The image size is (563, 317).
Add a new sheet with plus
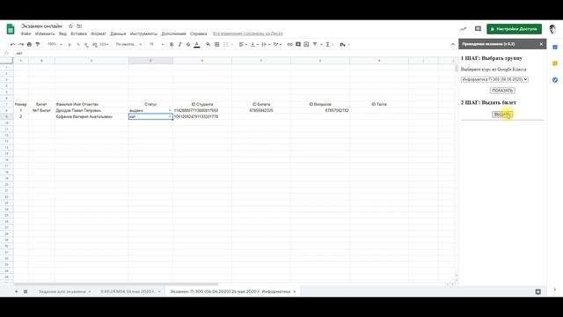click(17, 291)
